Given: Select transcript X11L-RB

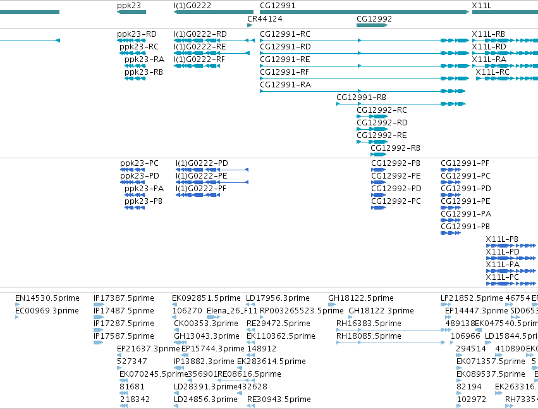Looking at the screenshot, I should point(488,34).
